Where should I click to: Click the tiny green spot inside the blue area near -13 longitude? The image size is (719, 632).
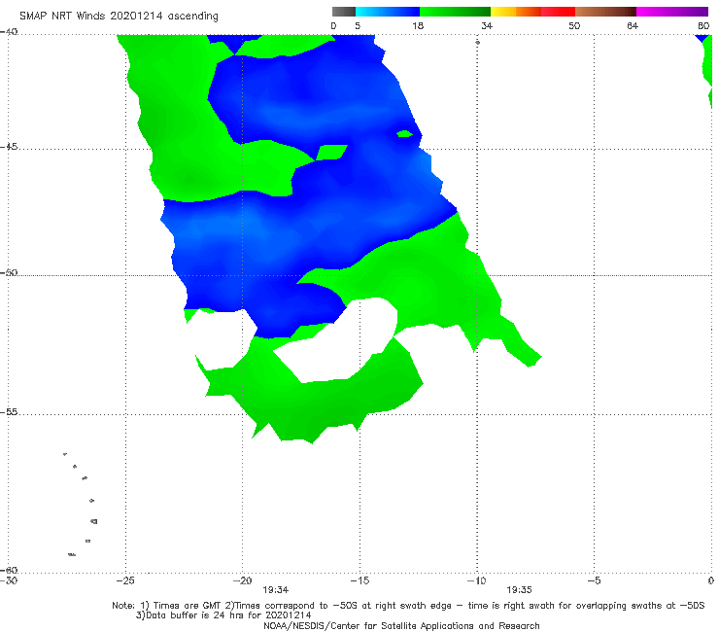pyautogui.click(x=404, y=133)
